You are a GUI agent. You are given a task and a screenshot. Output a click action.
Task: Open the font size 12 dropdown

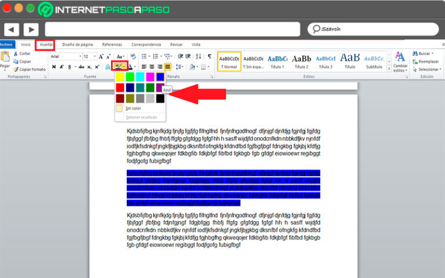pyautogui.click(x=90, y=56)
